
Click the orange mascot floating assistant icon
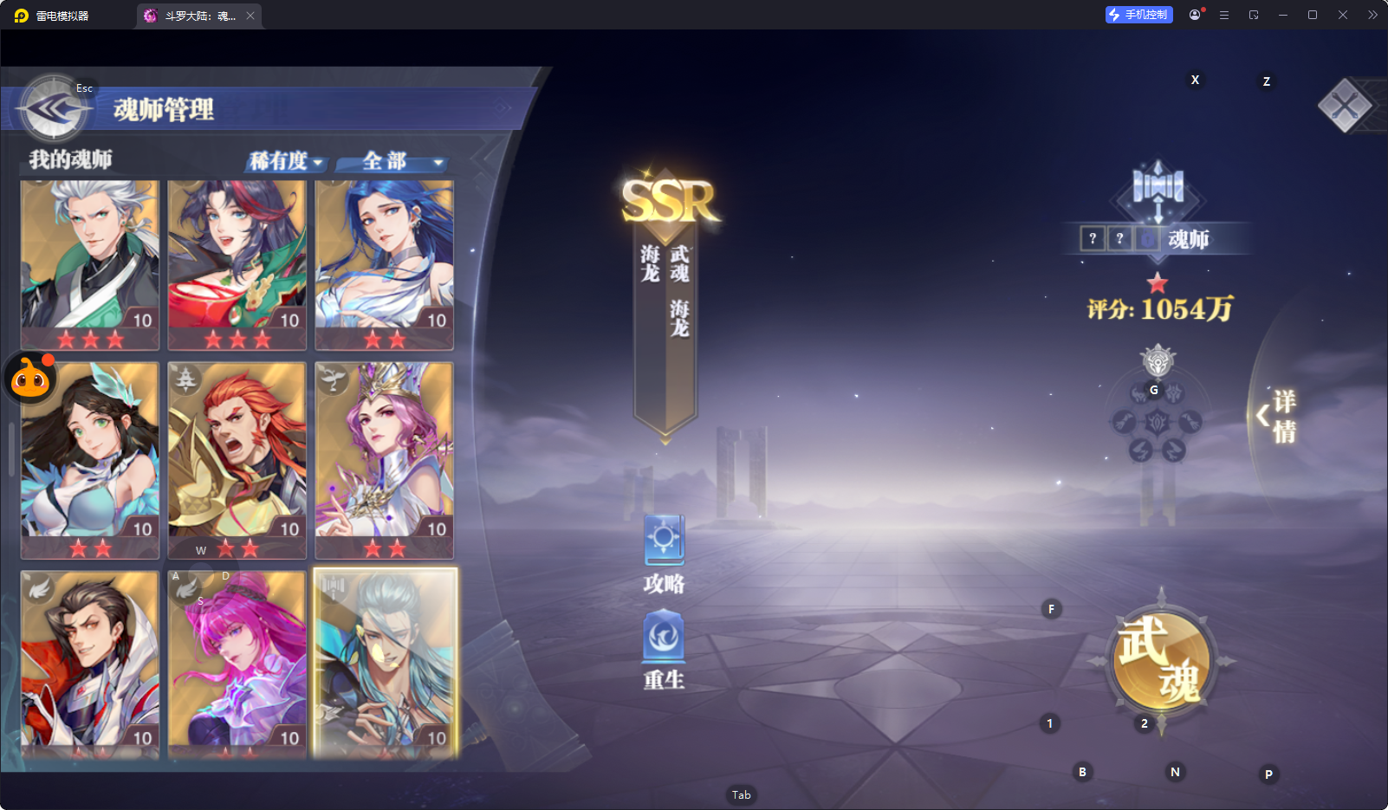(31, 378)
